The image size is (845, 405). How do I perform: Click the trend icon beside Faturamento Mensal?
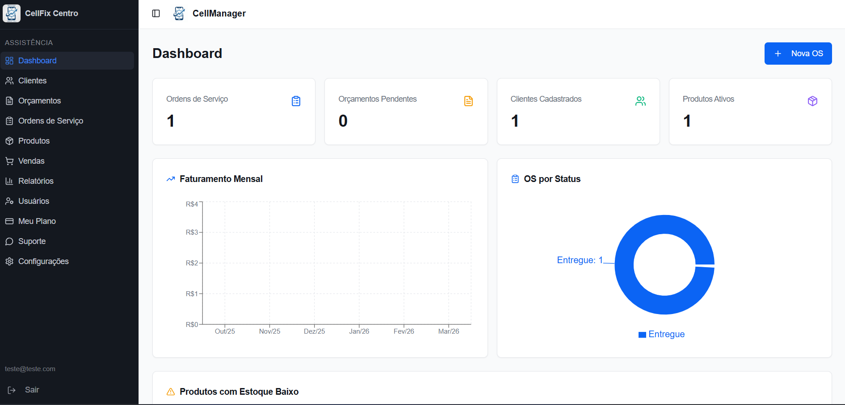tap(171, 179)
